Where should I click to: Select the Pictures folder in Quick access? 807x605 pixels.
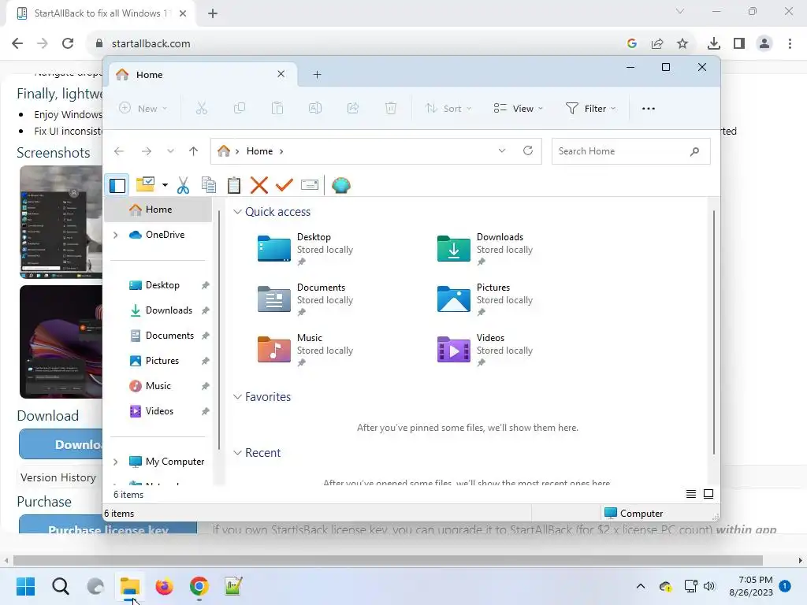pos(485,300)
